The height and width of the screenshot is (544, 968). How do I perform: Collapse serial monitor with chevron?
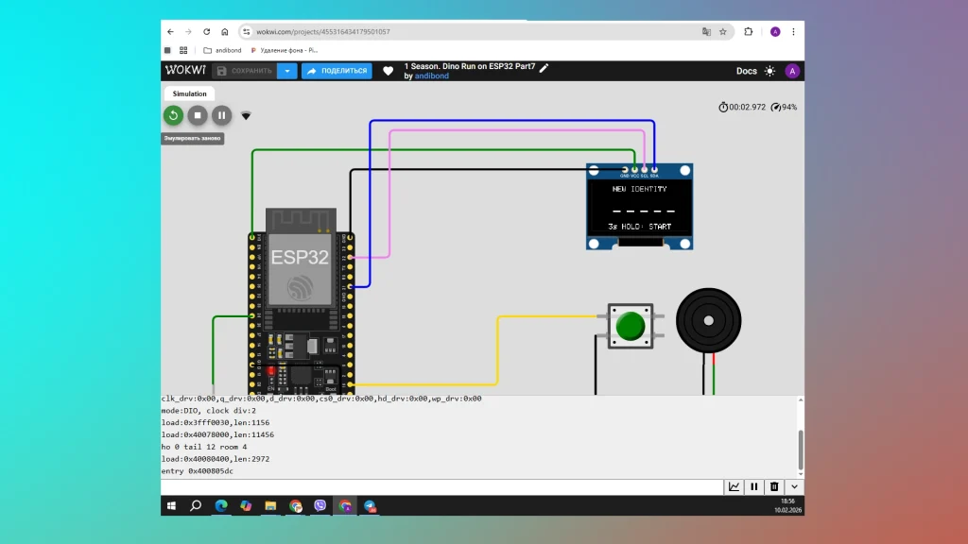point(794,486)
